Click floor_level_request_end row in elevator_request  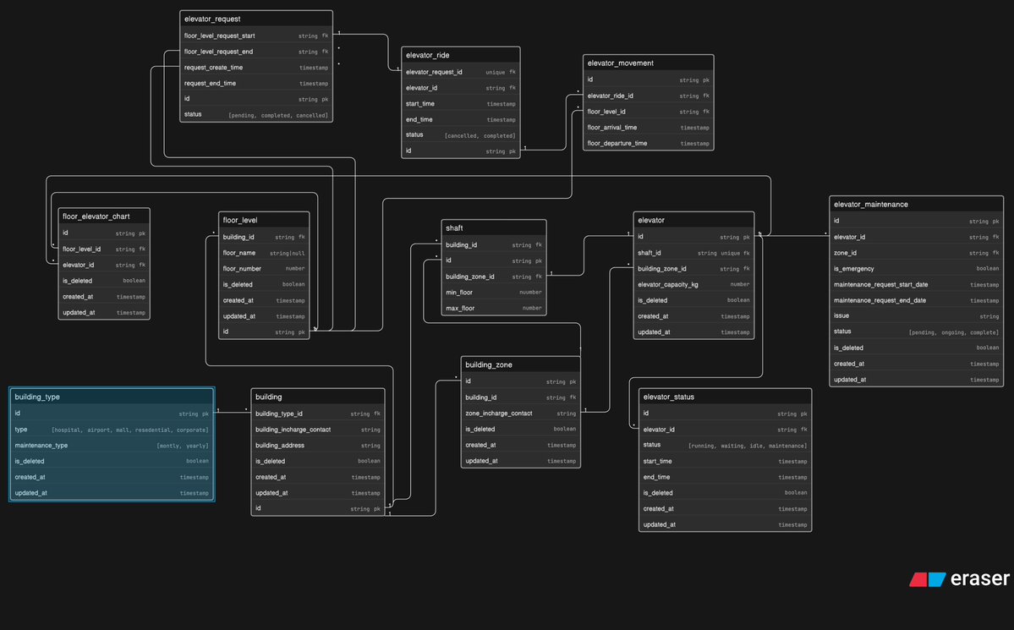(x=256, y=52)
